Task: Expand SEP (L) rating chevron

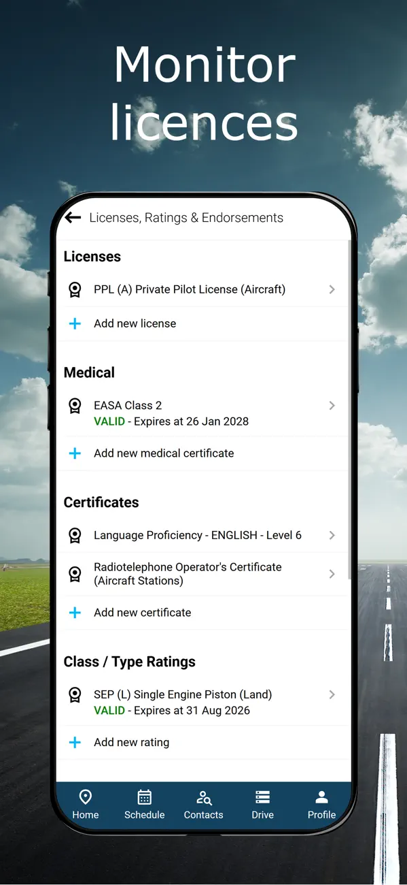Action: click(x=332, y=694)
